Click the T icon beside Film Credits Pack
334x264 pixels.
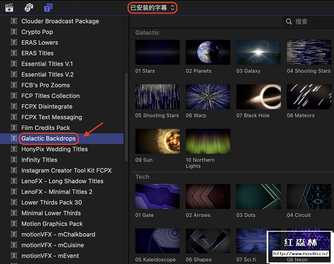[14, 128]
